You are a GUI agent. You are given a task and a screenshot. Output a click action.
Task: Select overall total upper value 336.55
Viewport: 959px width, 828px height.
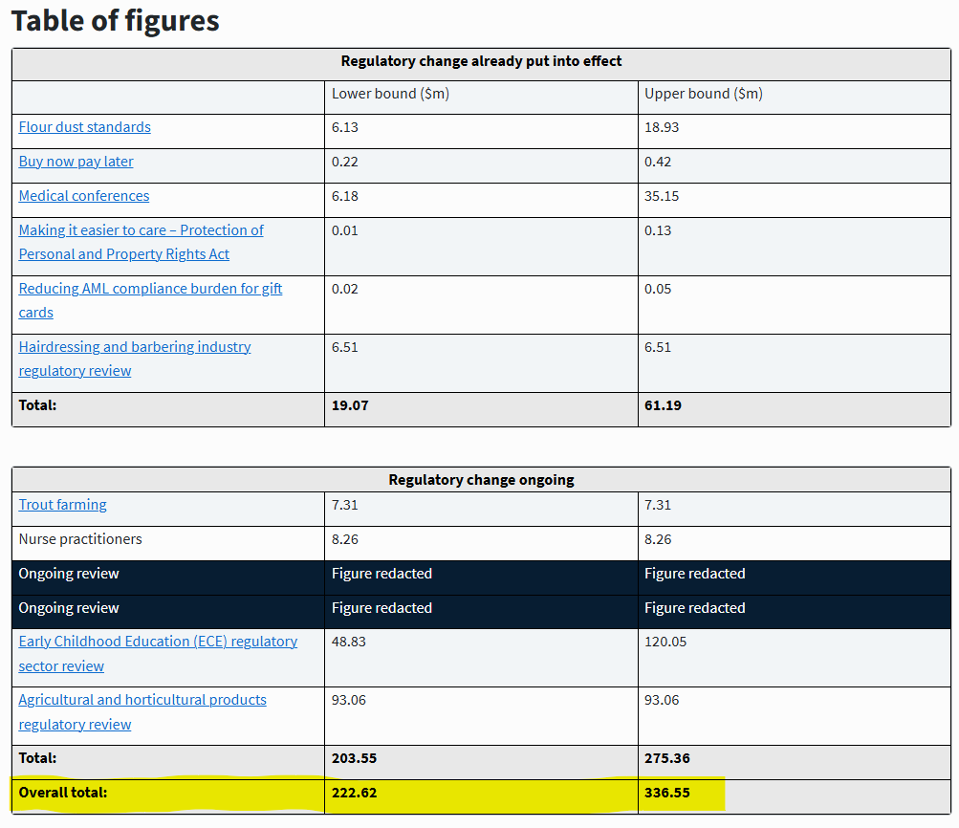click(667, 793)
